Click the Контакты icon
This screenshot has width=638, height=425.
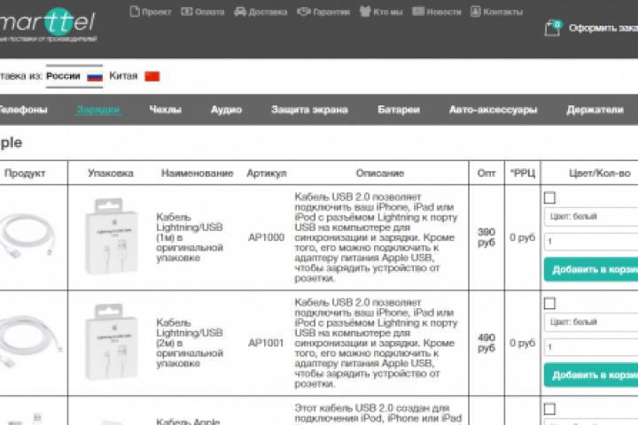(475, 12)
